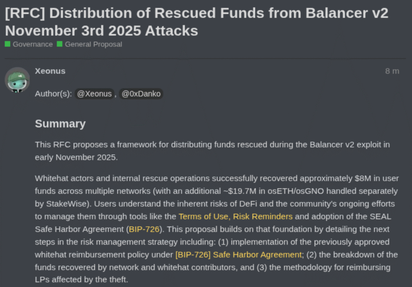Click the Xeonus username above the post

(x=50, y=71)
